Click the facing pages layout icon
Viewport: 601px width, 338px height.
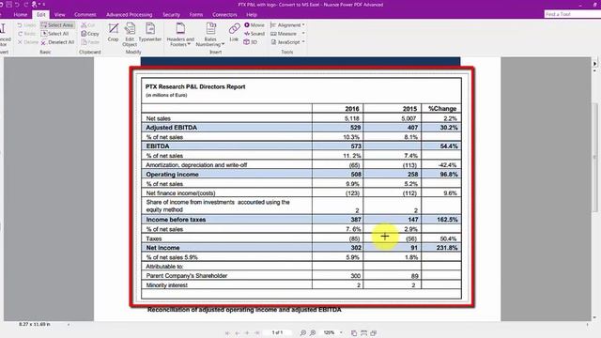point(374,332)
